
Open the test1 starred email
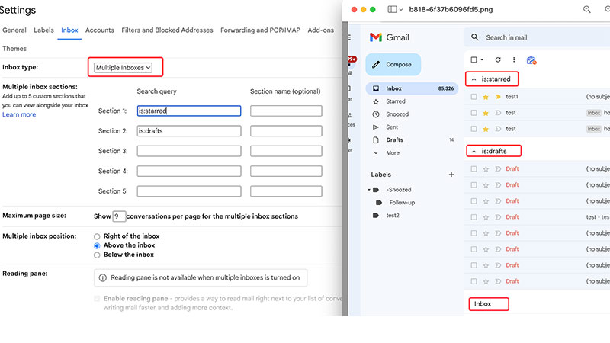(x=537, y=97)
